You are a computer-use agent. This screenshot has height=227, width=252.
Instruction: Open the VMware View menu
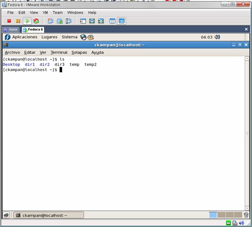(34, 12)
